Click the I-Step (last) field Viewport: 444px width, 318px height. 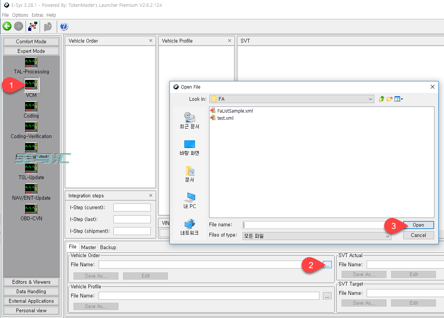pyautogui.click(x=132, y=219)
